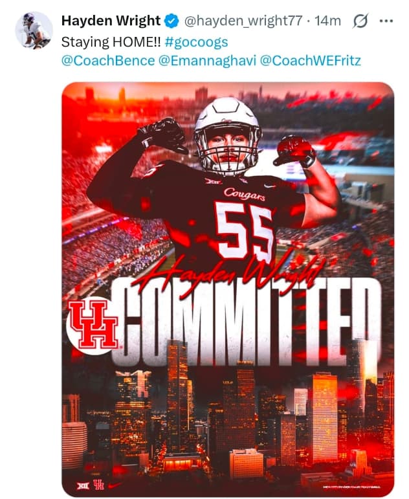The width and height of the screenshot is (409, 499).
Task: Click the Big 12 XII logo at the image bottom
Action: click(x=83, y=484)
